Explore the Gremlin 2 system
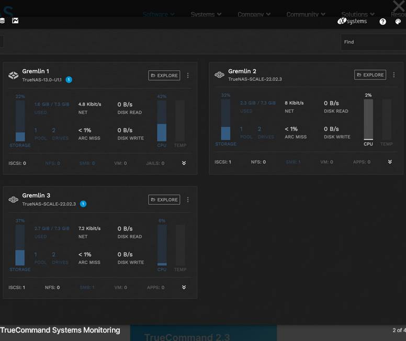Screen dimensions: 406x341 click(370, 75)
